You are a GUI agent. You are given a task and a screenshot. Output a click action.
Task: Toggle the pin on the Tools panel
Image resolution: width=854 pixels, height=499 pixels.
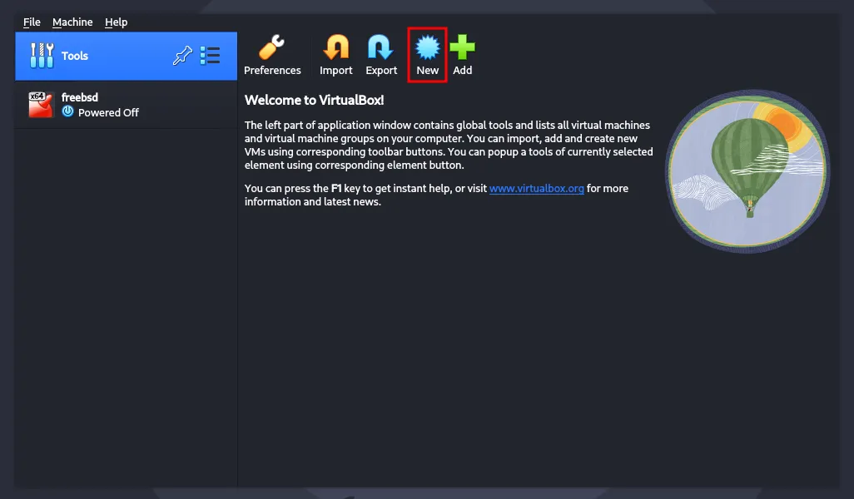tap(182, 55)
